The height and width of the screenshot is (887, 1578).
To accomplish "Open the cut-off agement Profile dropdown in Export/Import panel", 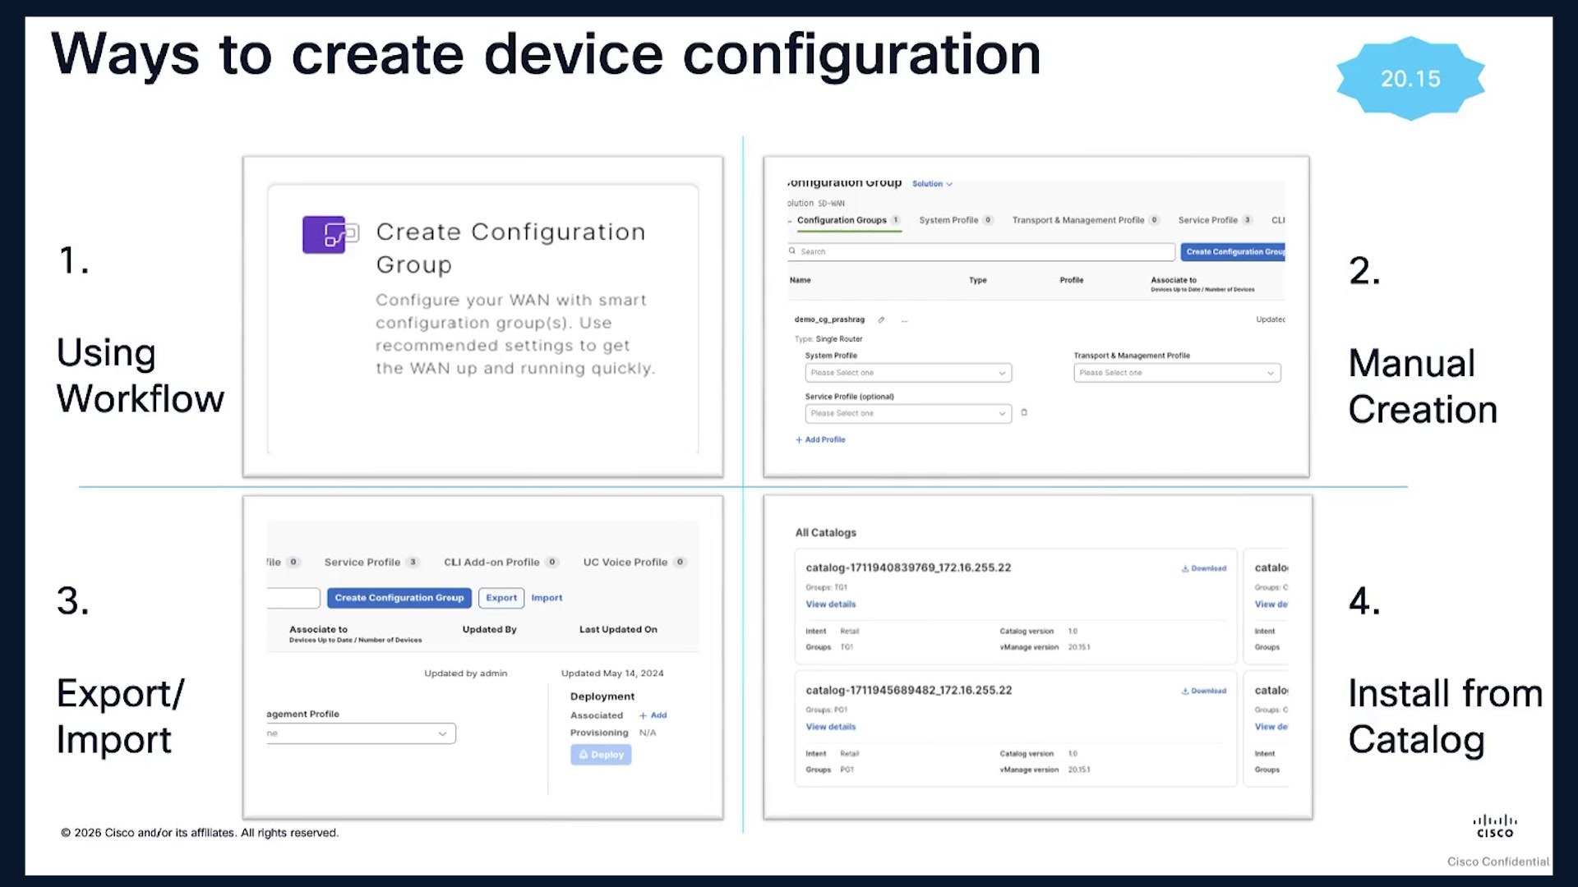I will pos(361,733).
